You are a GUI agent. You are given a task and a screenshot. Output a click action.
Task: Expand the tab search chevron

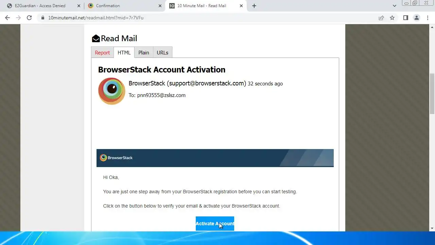[395, 6]
